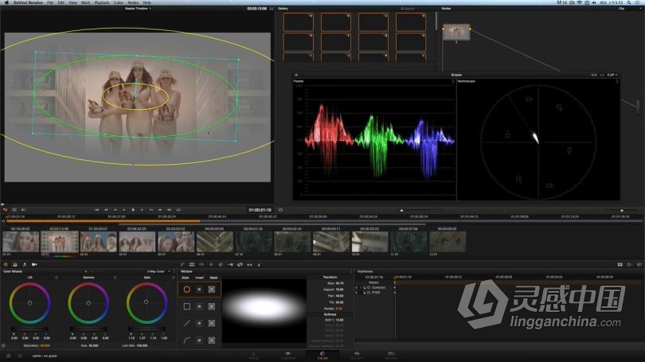The width and height of the screenshot is (645, 362).
Task: Click the Lift reset button
Action: pyautogui.click(x=57, y=278)
